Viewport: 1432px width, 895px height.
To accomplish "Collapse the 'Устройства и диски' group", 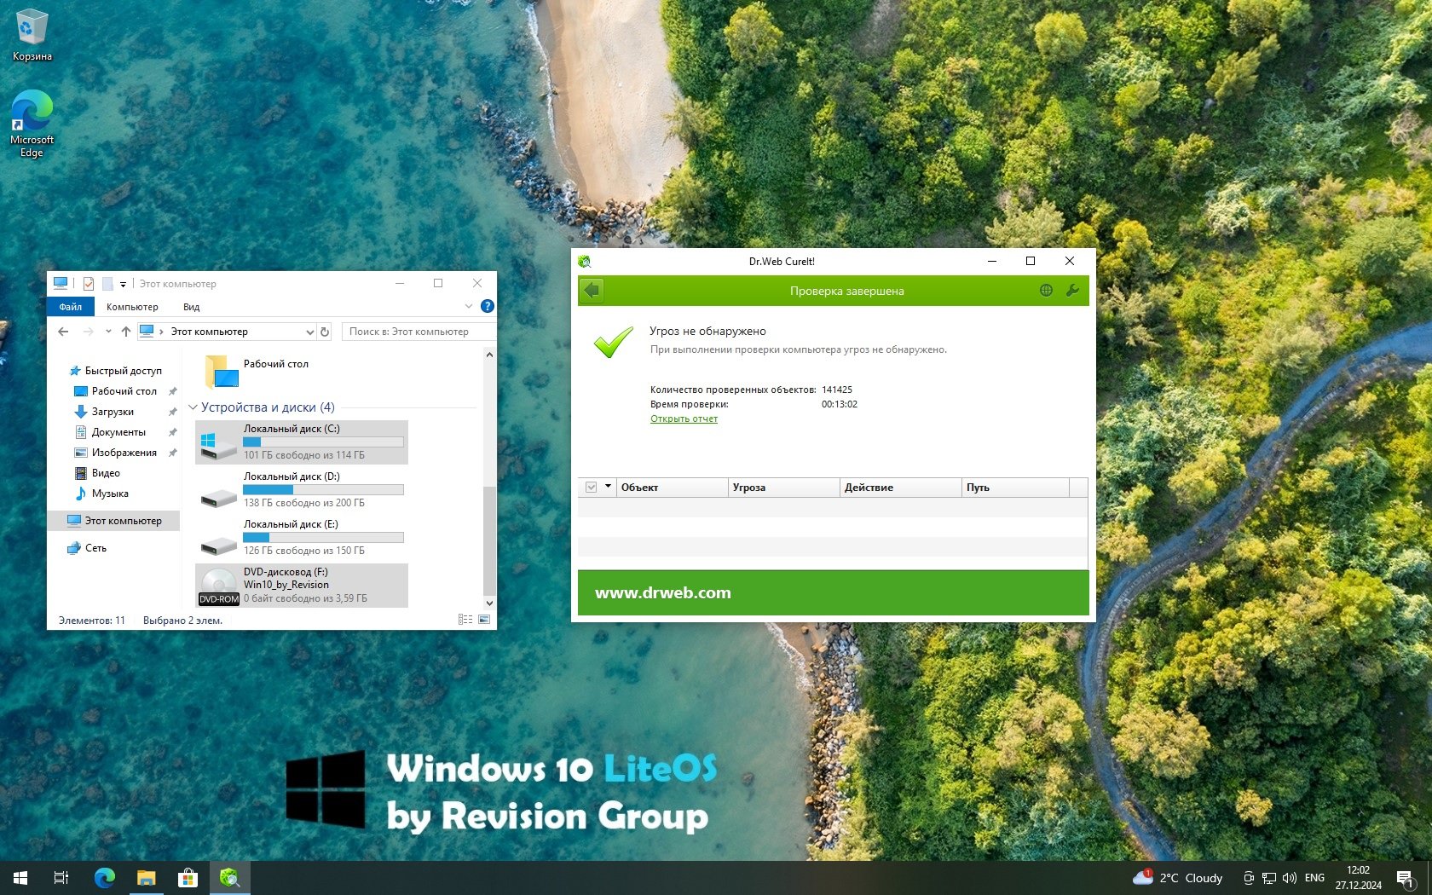I will [x=193, y=407].
